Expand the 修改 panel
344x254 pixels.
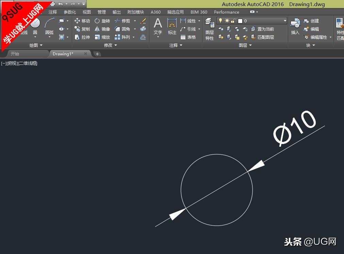point(111,45)
